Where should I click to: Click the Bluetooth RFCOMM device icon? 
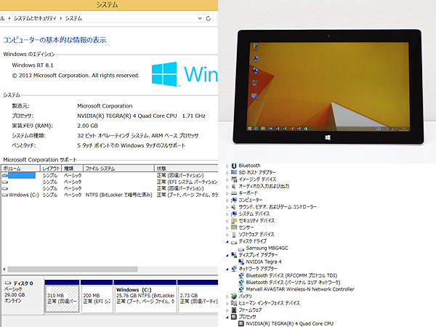tap(241, 275)
